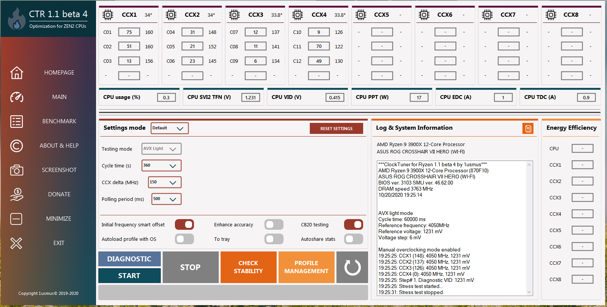Click the Exit cross icon
Viewport: 607px width, 307px height.
tap(16, 243)
